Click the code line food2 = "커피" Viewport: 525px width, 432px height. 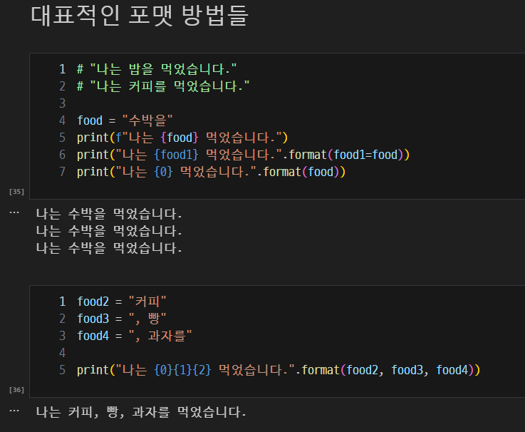(x=122, y=302)
